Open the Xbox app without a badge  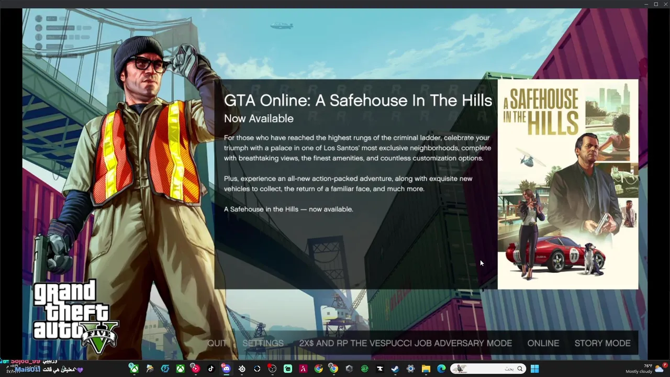coord(180,369)
